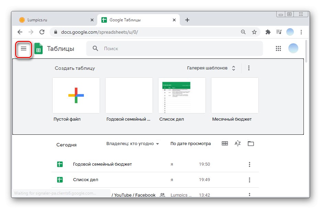Open options for Список дел file
Image resolution: width=321 pixels, height=209 pixels.
point(250,180)
